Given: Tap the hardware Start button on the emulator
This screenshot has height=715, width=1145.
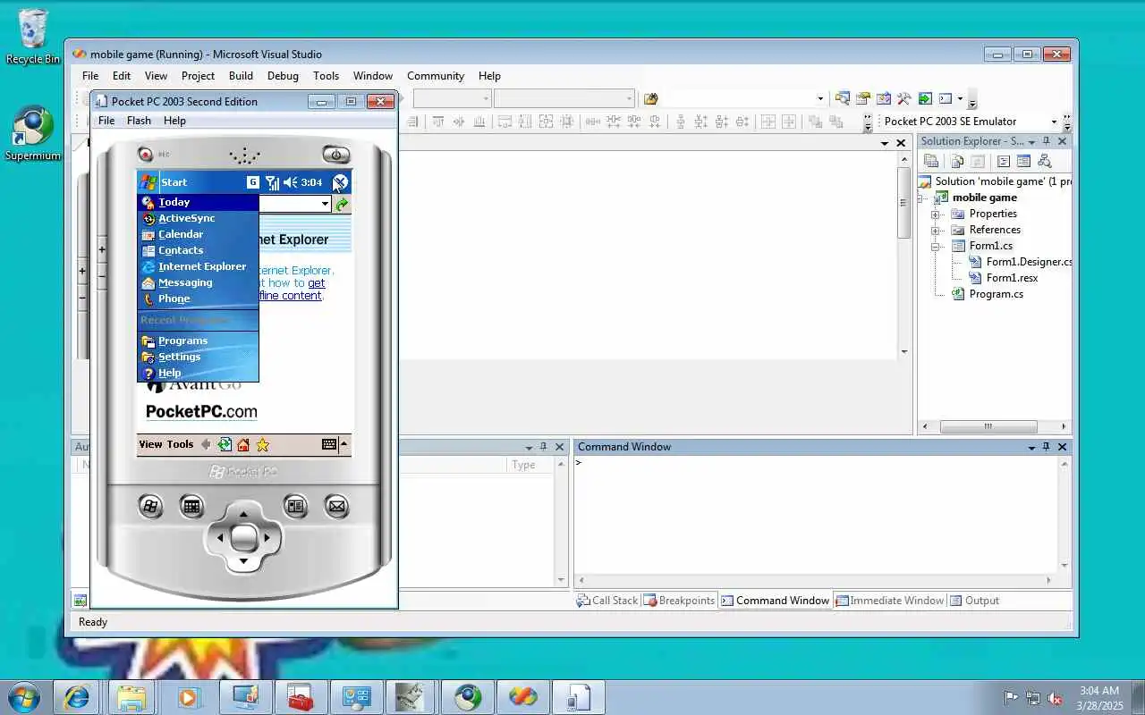Looking at the screenshot, I should click(x=150, y=507).
